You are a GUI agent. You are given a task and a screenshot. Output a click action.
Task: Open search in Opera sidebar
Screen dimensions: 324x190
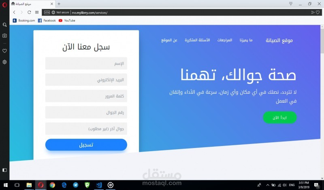[x=4, y=25]
